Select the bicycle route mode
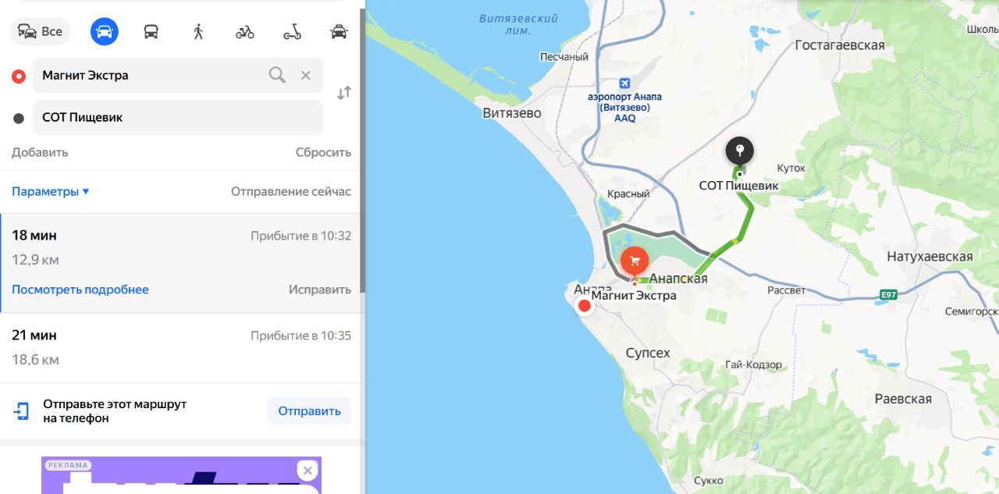999x494 pixels. [245, 32]
